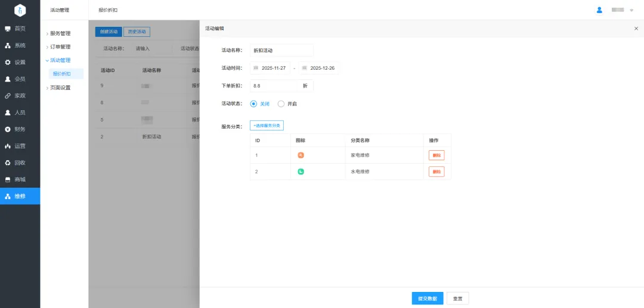This screenshot has height=308, width=644.
Task: Click the 设置 gear icon in sidebar
Action: [x=8, y=62]
